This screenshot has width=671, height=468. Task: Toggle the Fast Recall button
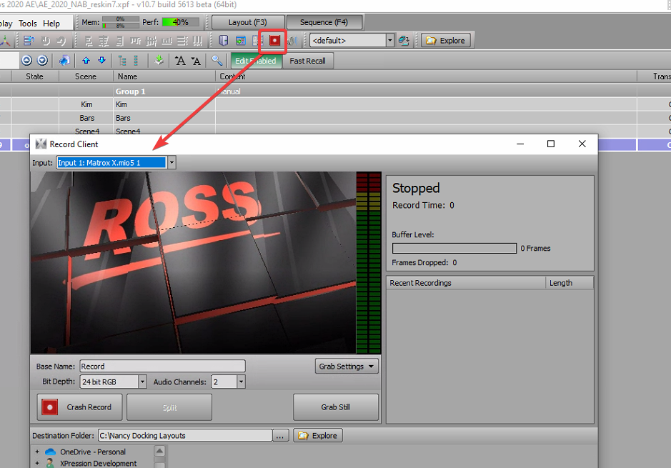click(x=308, y=61)
